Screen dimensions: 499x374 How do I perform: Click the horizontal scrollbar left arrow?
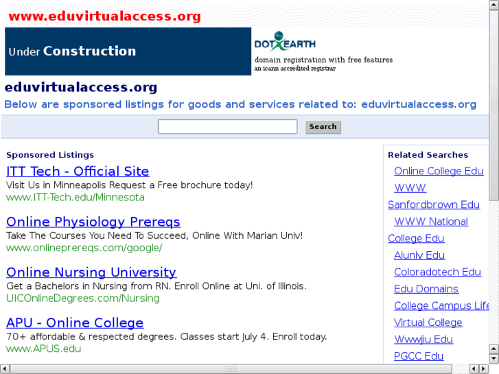(5, 369)
